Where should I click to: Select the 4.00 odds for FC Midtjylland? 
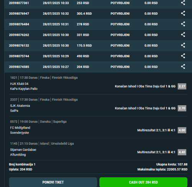click(182, 130)
